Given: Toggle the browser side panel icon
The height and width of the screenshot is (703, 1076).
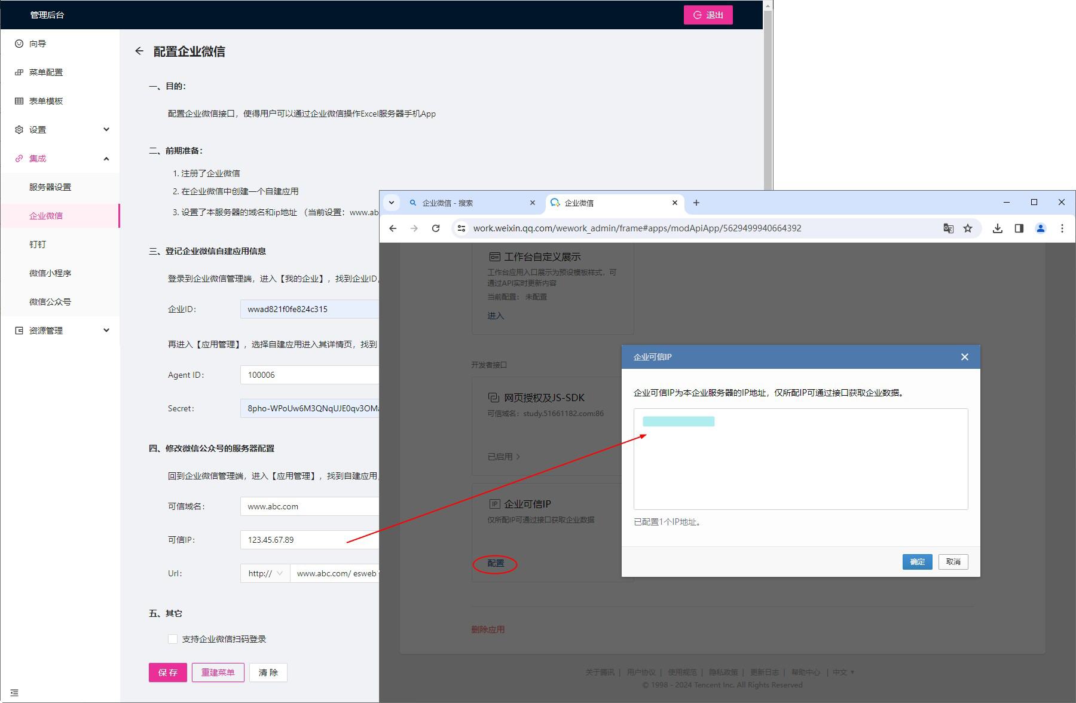Looking at the screenshot, I should tap(1019, 228).
